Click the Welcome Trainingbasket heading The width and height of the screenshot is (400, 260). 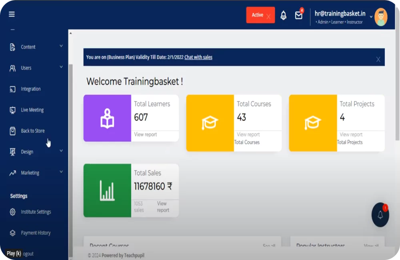tap(135, 82)
